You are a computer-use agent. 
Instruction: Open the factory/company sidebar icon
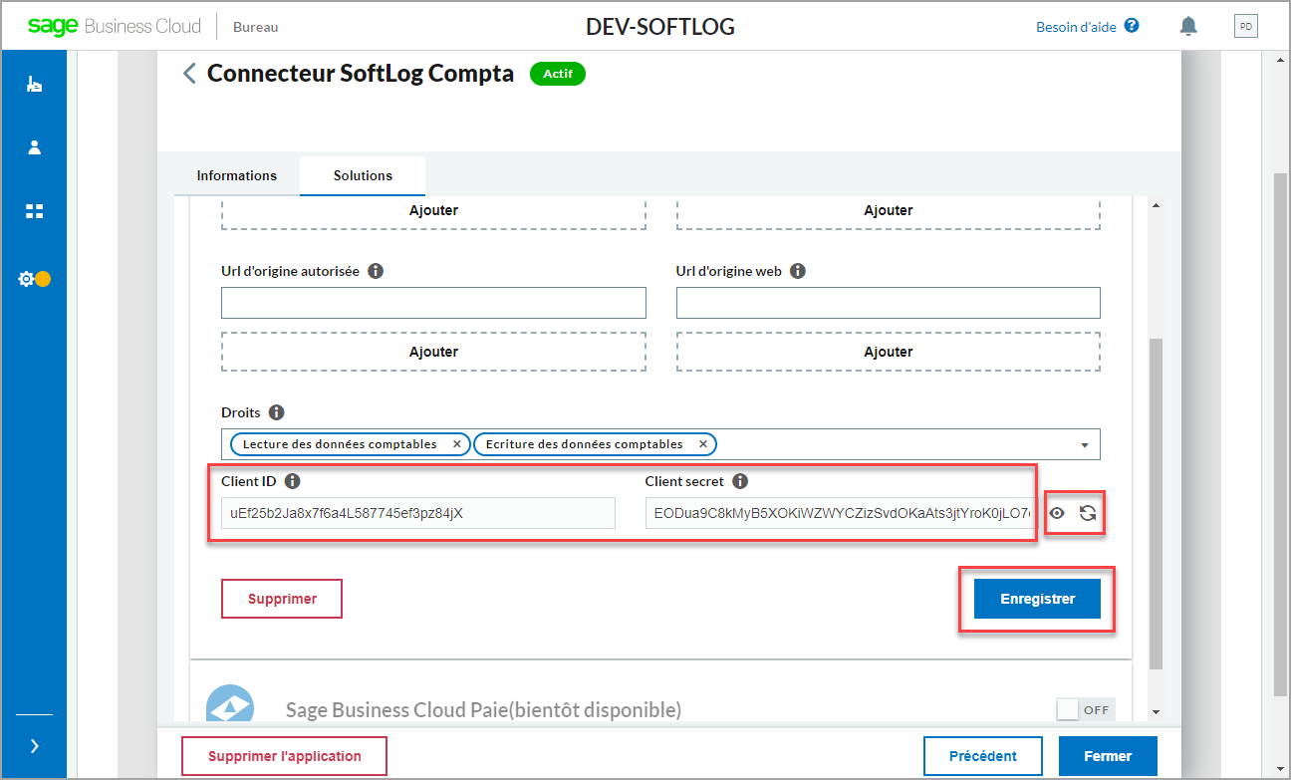[x=35, y=85]
